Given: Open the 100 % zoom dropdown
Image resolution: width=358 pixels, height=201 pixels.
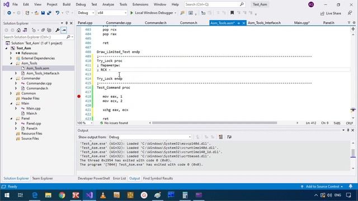Looking at the screenshot, I should (92, 123).
